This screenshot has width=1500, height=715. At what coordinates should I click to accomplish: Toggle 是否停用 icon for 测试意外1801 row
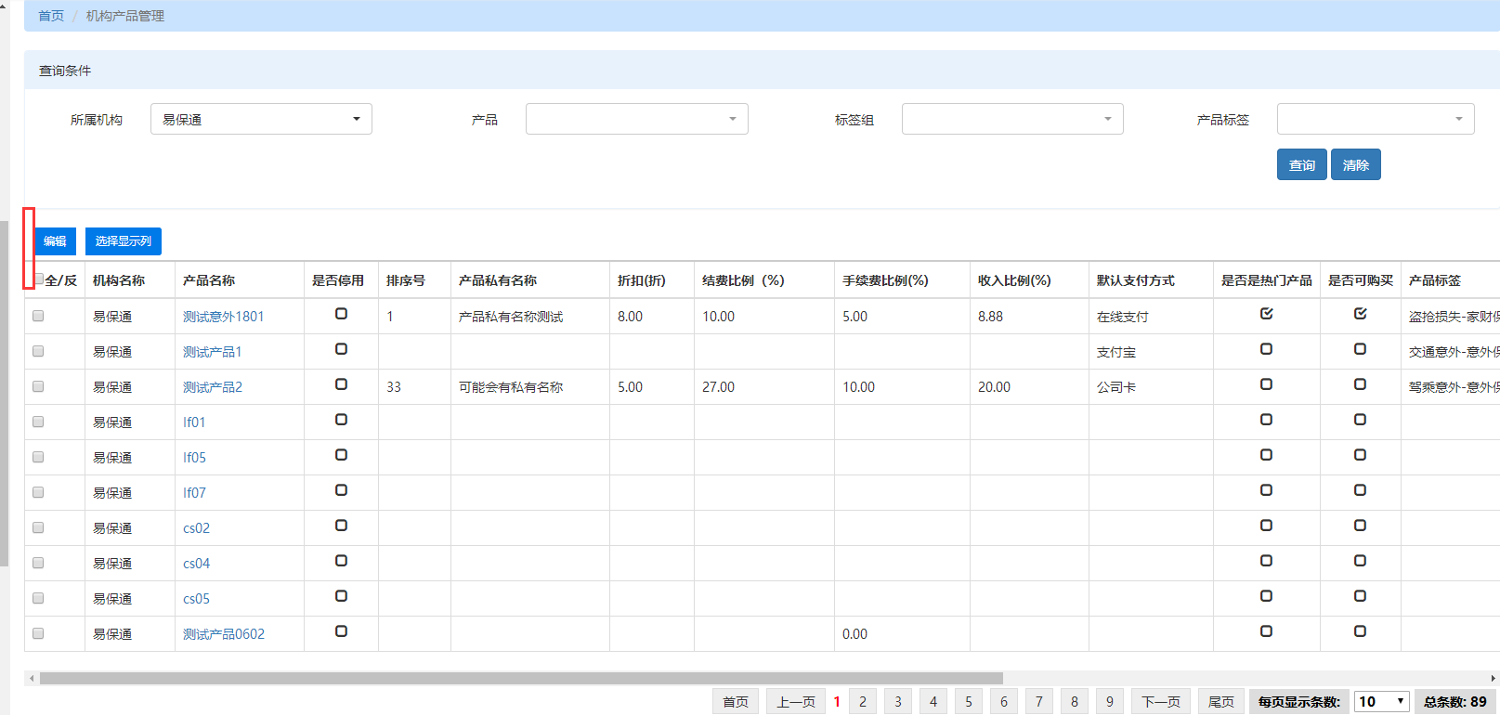pyautogui.click(x=341, y=314)
